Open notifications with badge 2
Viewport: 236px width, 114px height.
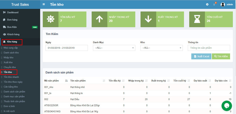[x=215, y=4]
